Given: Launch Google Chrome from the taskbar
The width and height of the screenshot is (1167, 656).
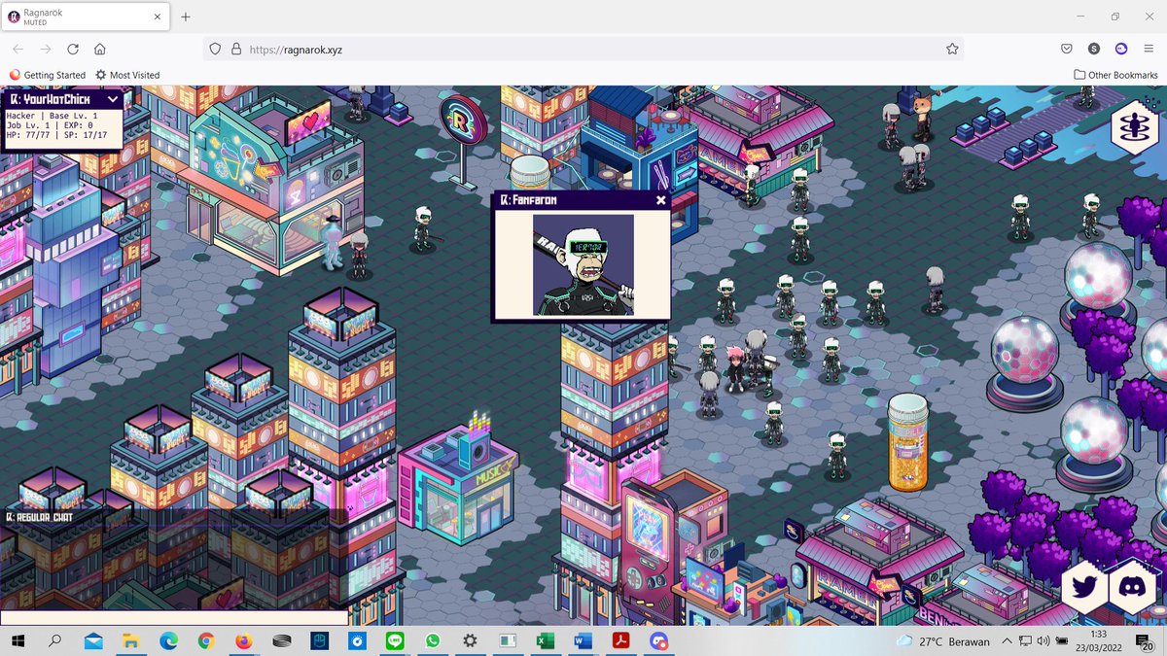Looking at the screenshot, I should click(x=206, y=641).
